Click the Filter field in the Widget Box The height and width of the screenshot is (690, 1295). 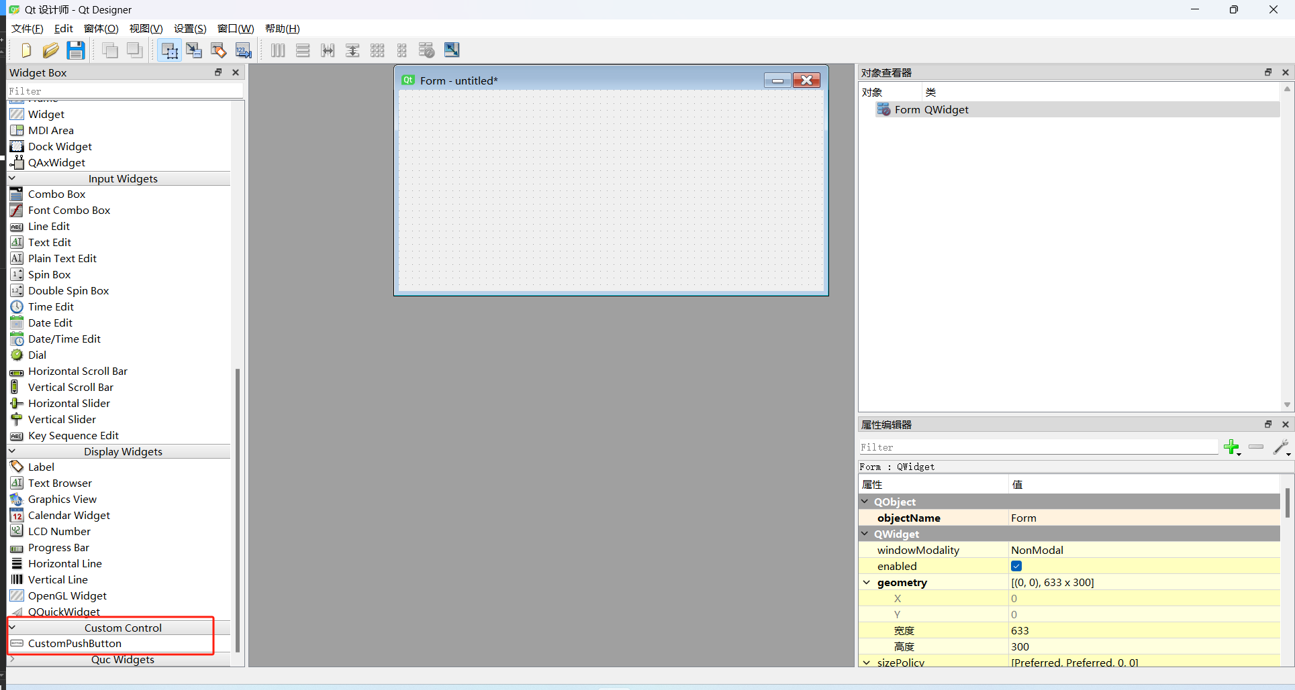coord(124,91)
